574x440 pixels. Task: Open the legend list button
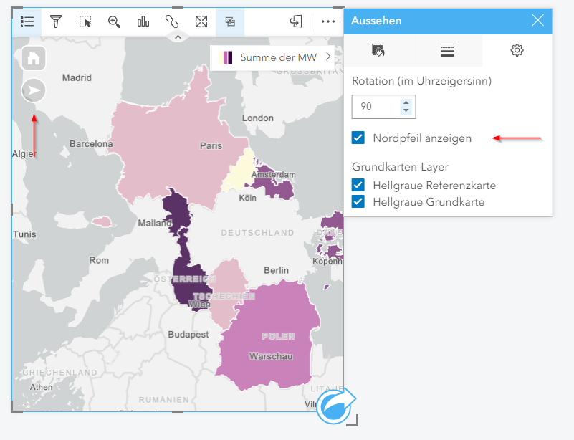click(27, 21)
